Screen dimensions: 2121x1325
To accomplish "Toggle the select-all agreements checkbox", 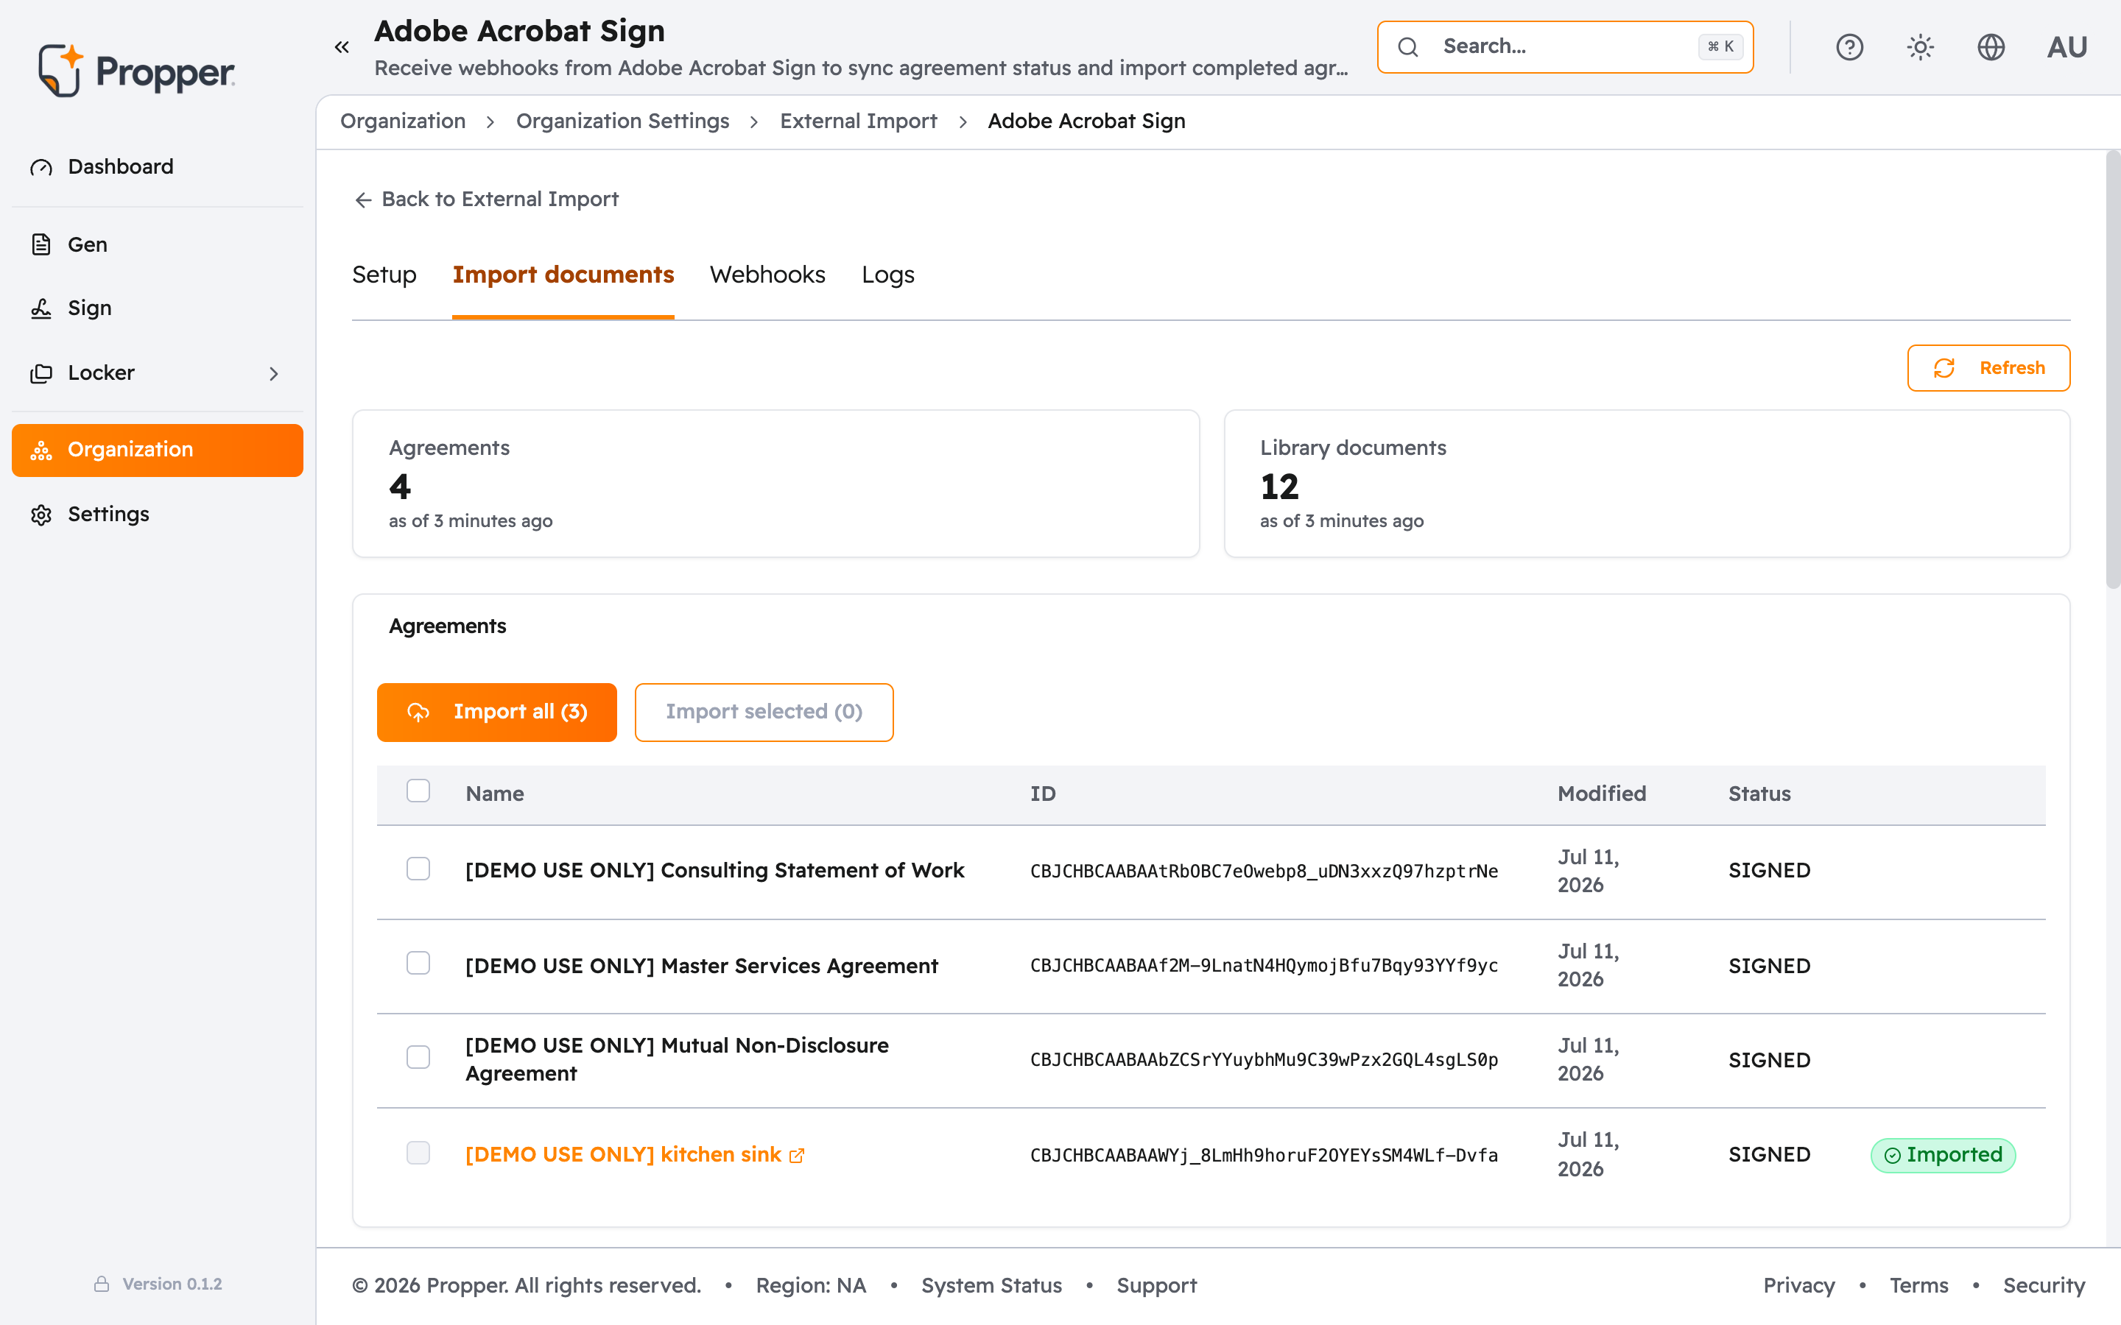I will tap(418, 791).
